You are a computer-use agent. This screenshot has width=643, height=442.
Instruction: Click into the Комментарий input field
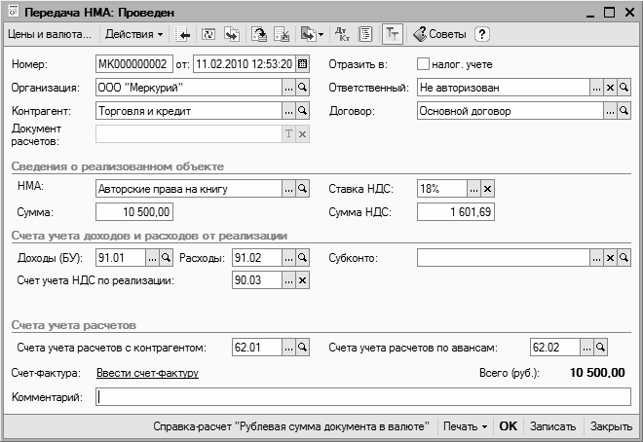[x=363, y=396]
